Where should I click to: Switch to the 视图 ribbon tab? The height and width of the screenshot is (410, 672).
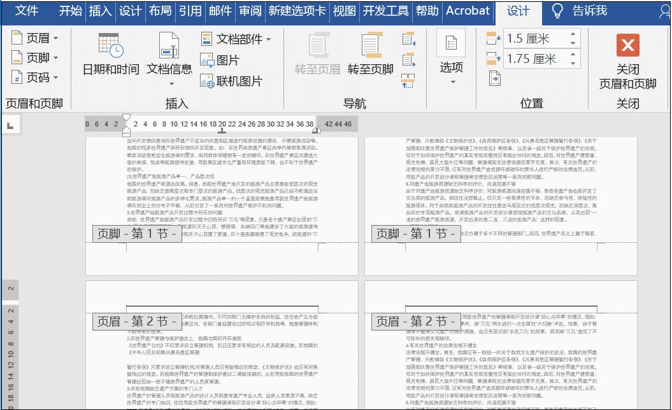(x=343, y=11)
